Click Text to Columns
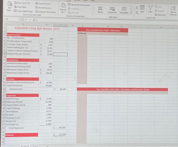 click(x=173, y=11)
